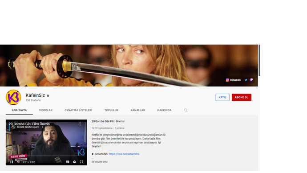Screen dimensions: 307x173
Task: Click the featured video thumbnail
Action: [x=46, y=142]
